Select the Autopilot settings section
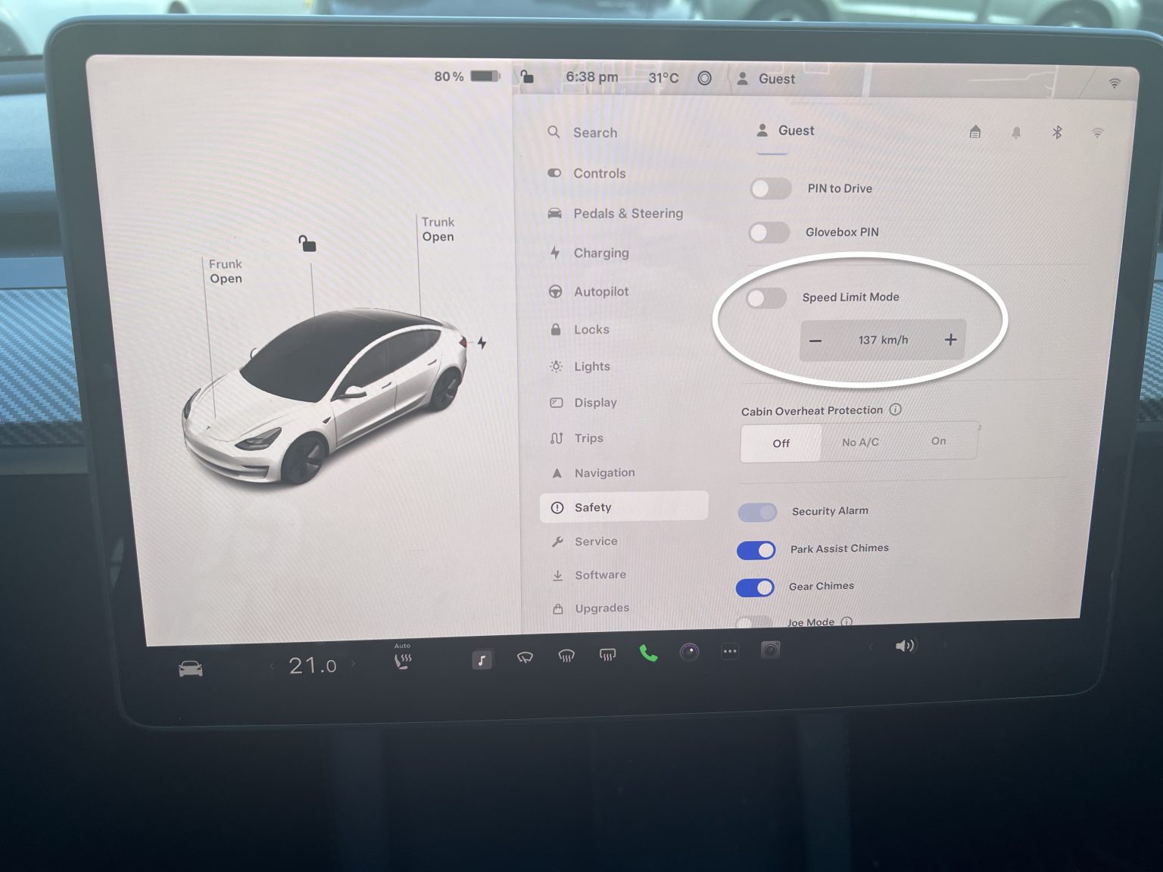 (600, 291)
